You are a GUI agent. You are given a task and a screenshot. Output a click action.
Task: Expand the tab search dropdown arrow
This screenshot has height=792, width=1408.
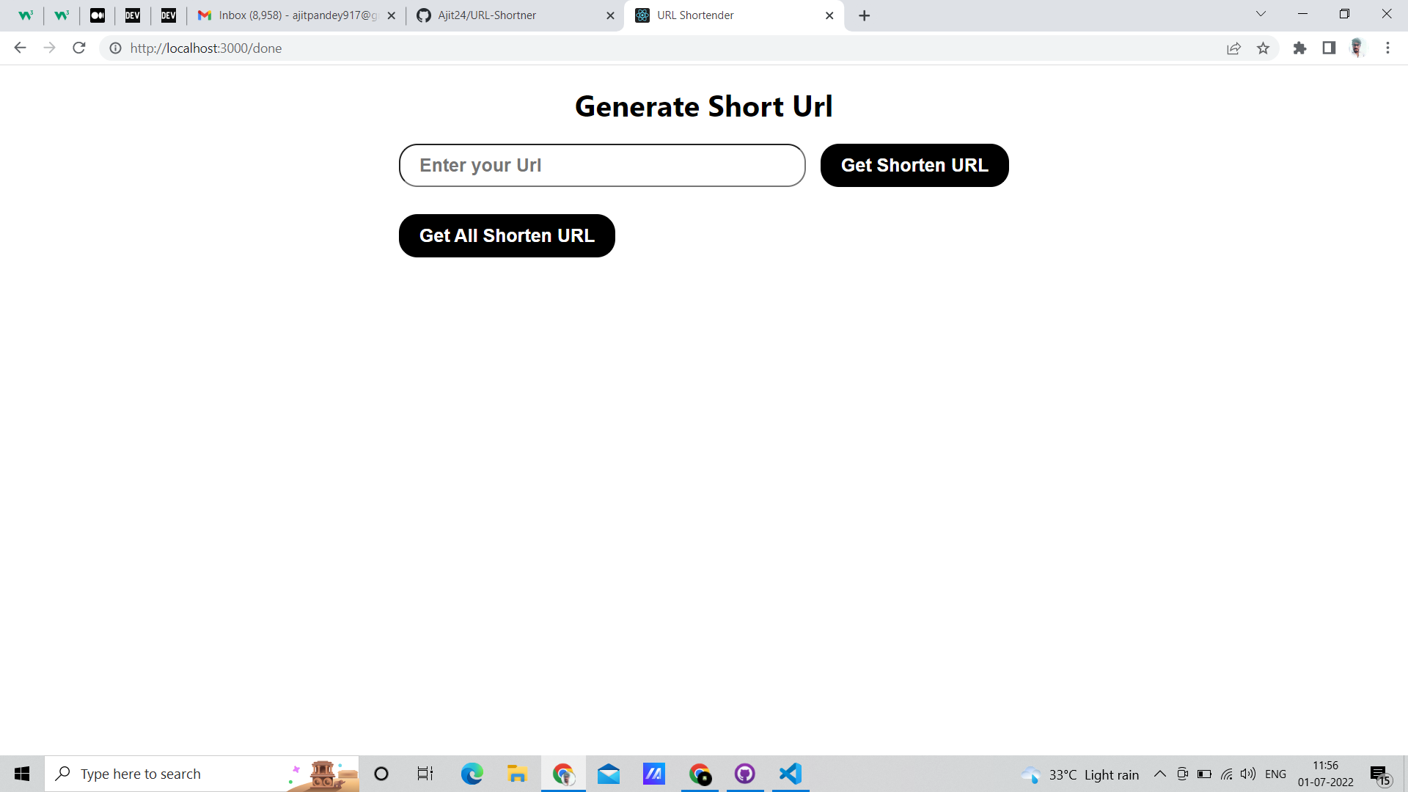pyautogui.click(x=1261, y=14)
